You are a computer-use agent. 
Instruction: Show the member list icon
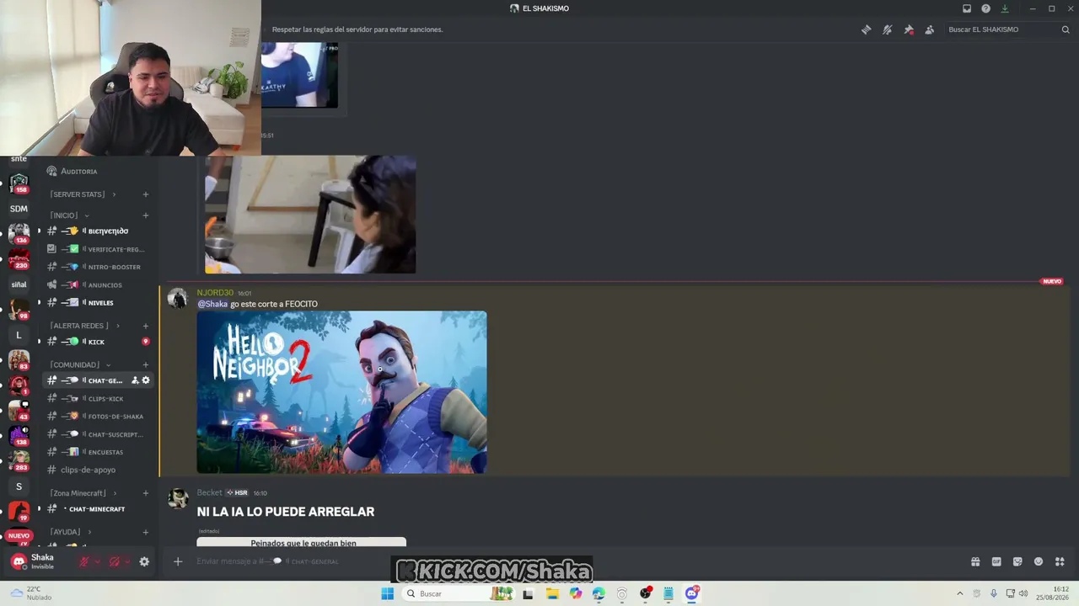click(x=929, y=29)
